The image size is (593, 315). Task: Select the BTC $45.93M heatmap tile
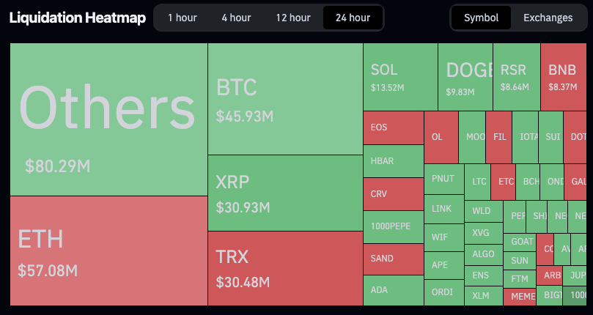tap(285, 98)
